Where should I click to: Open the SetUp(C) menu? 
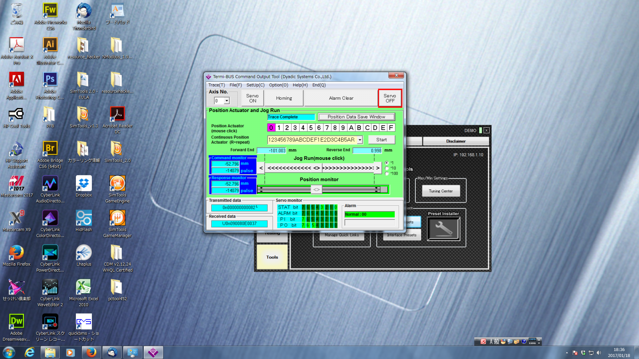click(x=255, y=85)
